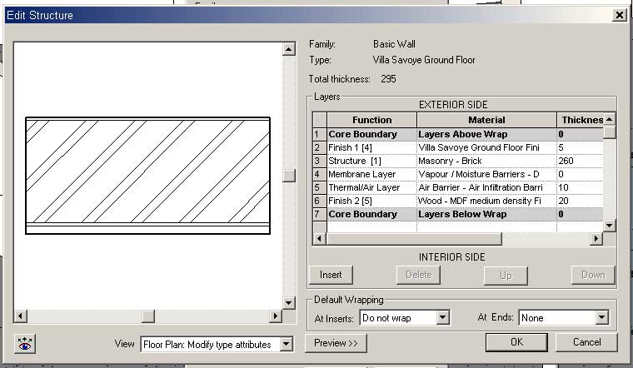Click layers table scroll up arrow

point(609,119)
